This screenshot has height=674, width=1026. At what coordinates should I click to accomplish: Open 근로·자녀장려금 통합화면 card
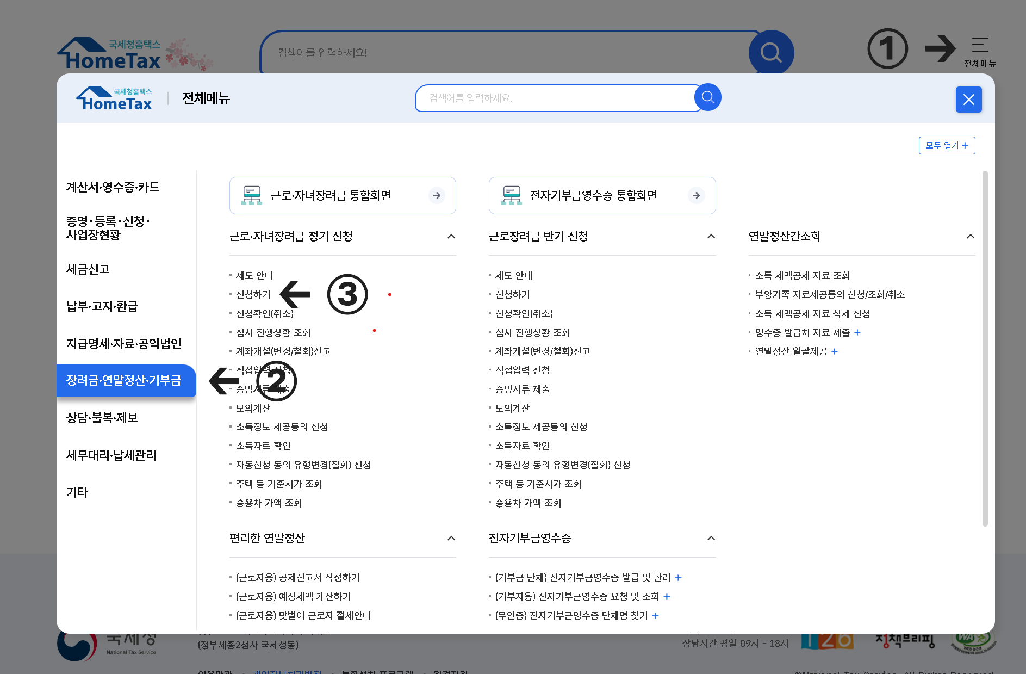click(x=343, y=195)
